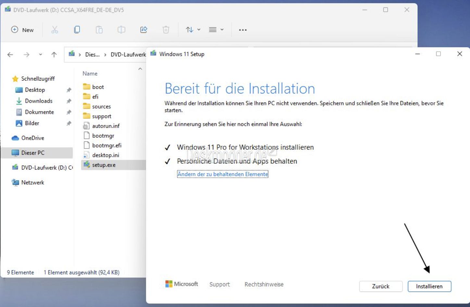Click '9 Elemente' in the status bar

(x=20, y=273)
